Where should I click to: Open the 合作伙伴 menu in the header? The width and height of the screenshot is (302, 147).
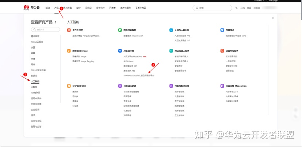100,8
